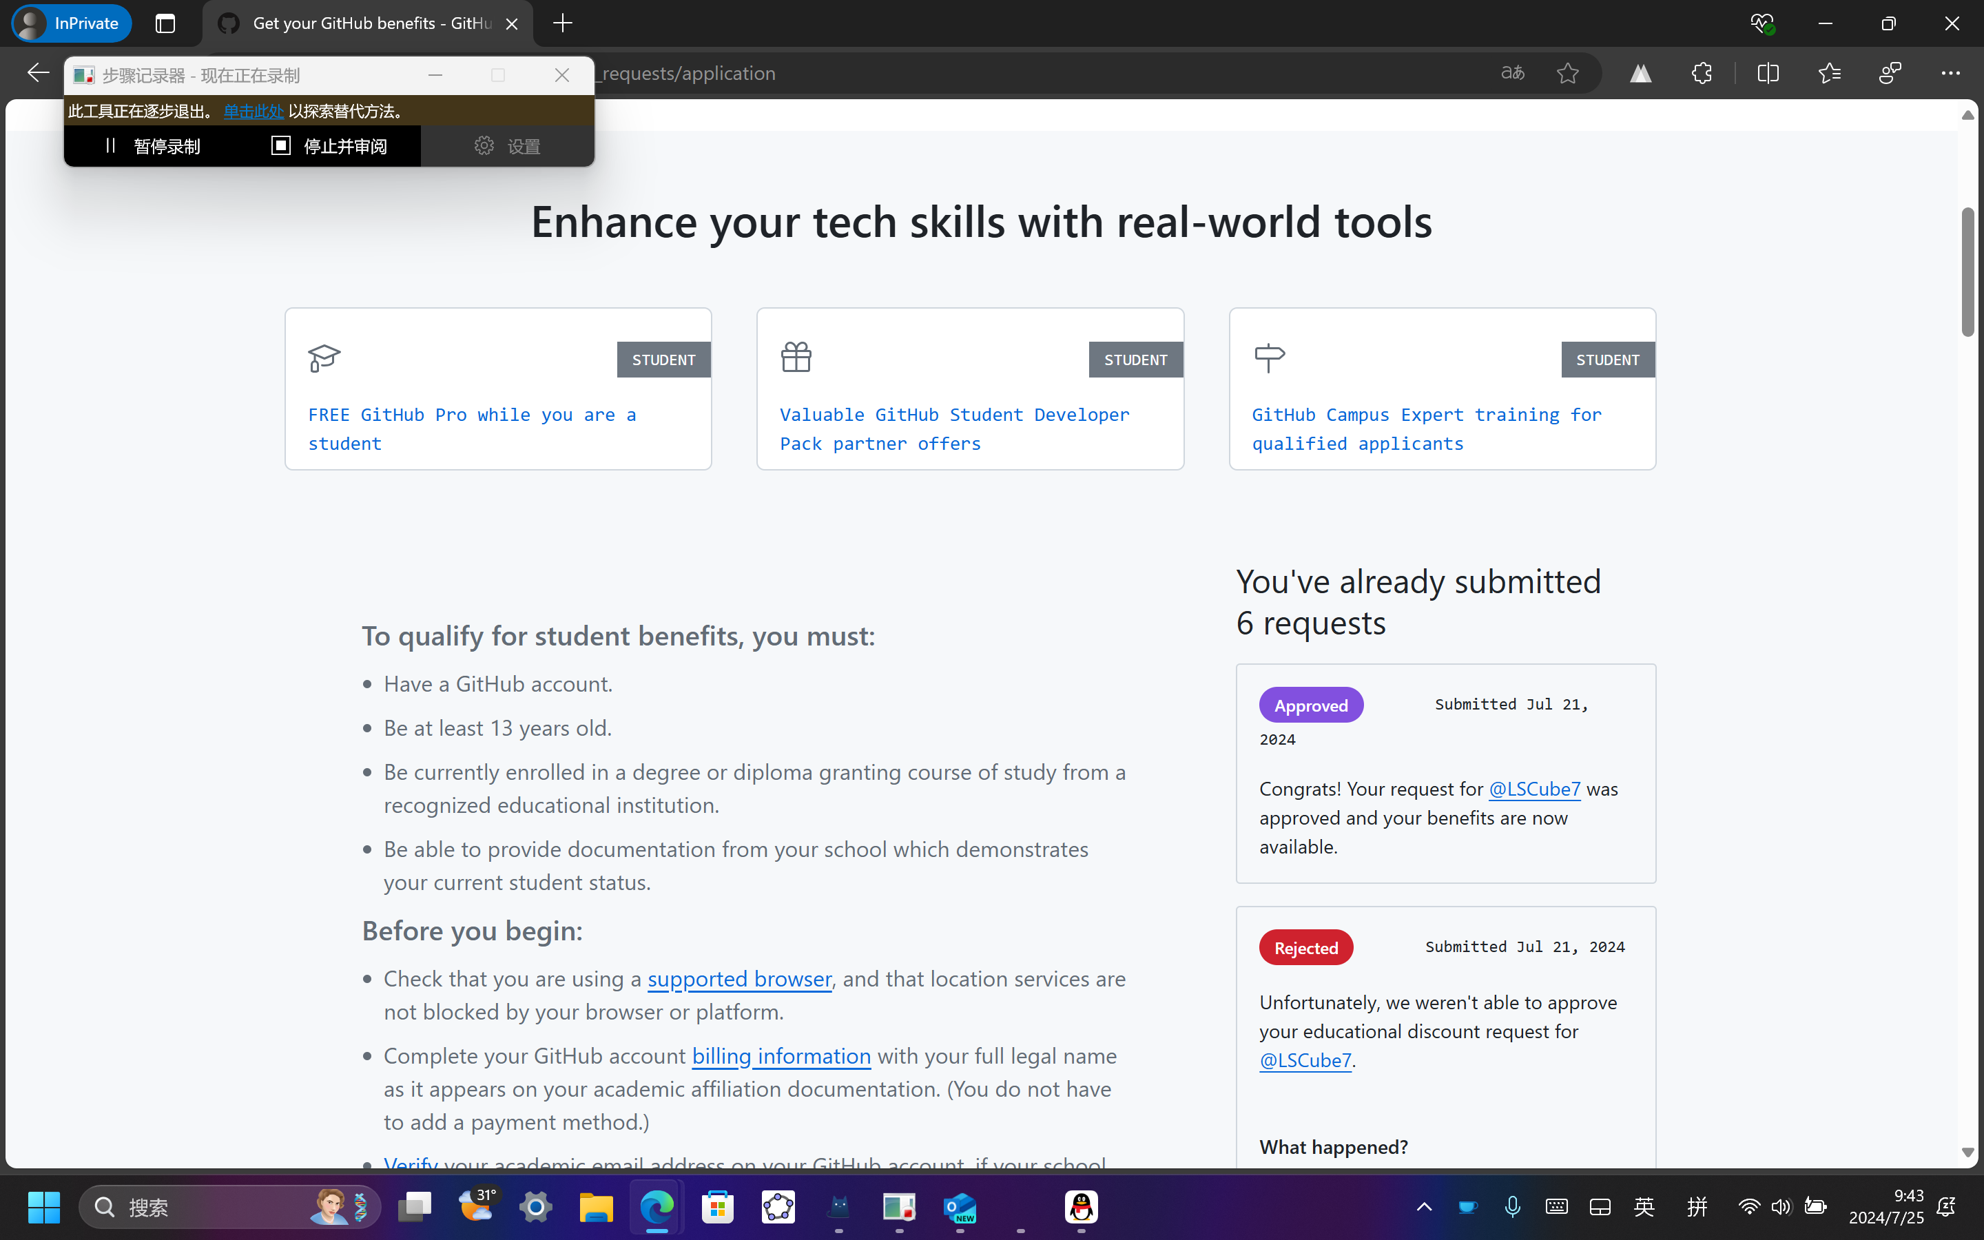1984x1240 pixels.
Task: Open browser essentials heart icon
Action: [1761, 23]
